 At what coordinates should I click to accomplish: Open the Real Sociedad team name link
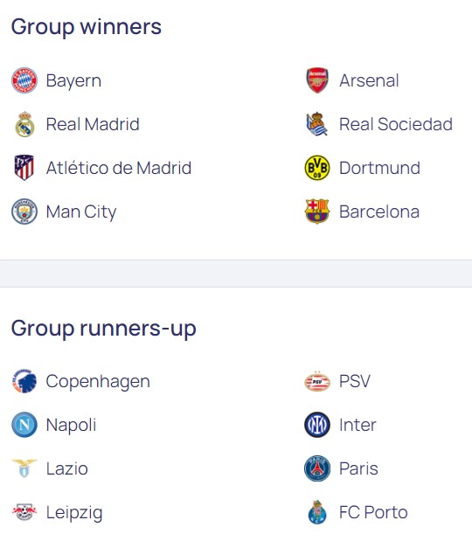click(x=396, y=124)
